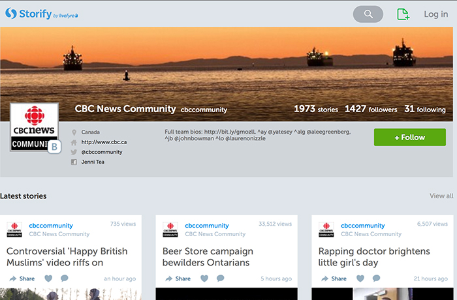
Task: Open the Beer Store story preview image
Action: tap(227, 294)
